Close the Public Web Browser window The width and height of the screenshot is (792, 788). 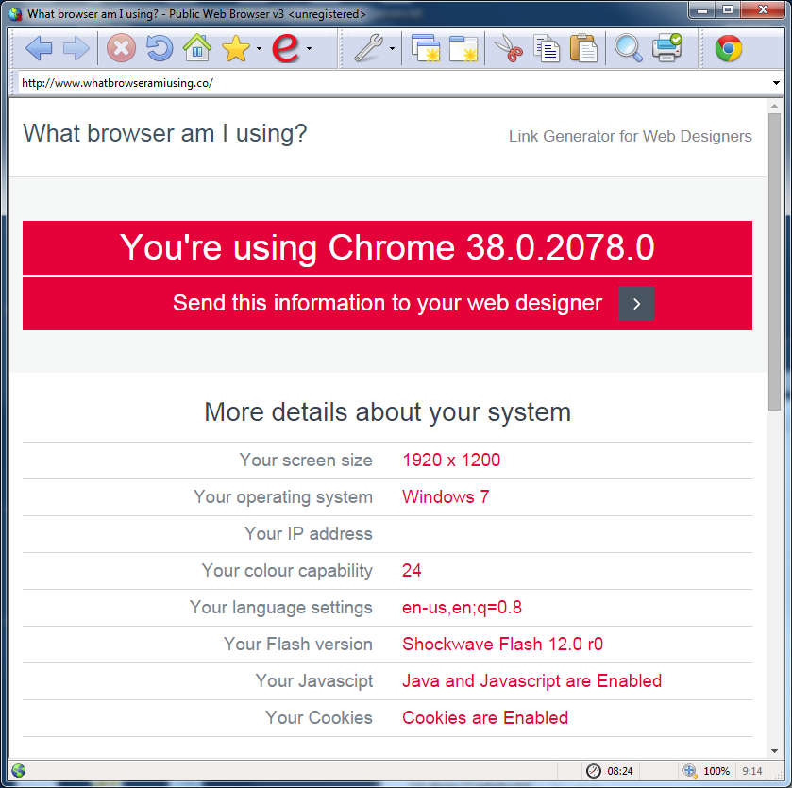764,9
